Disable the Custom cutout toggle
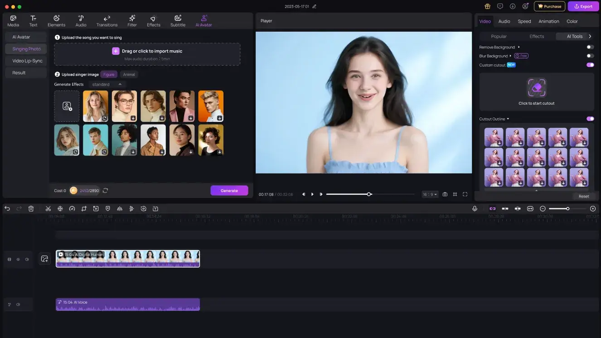This screenshot has width=601, height=338. [590, 65]
